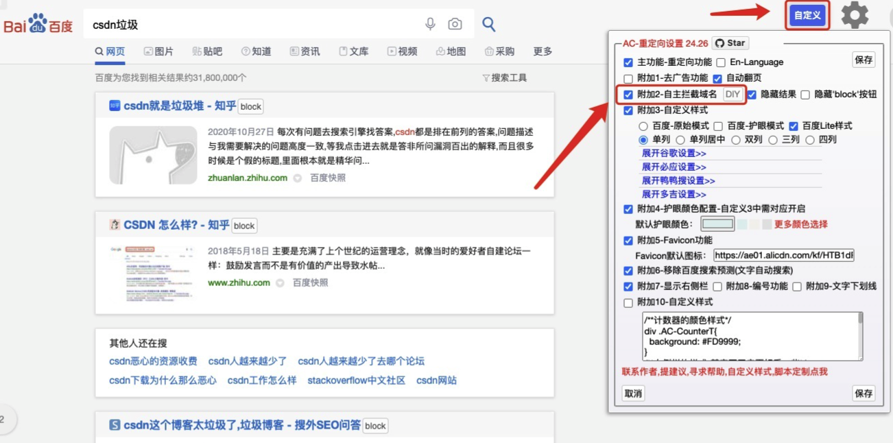893x443 pixels.
Task: Click the magnifier search button
Action: (488, 24)
